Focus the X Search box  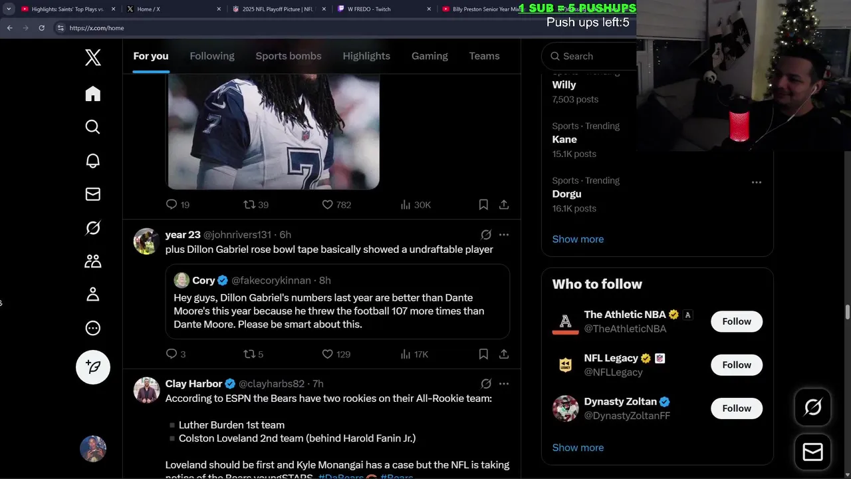[x=589, y=56]
